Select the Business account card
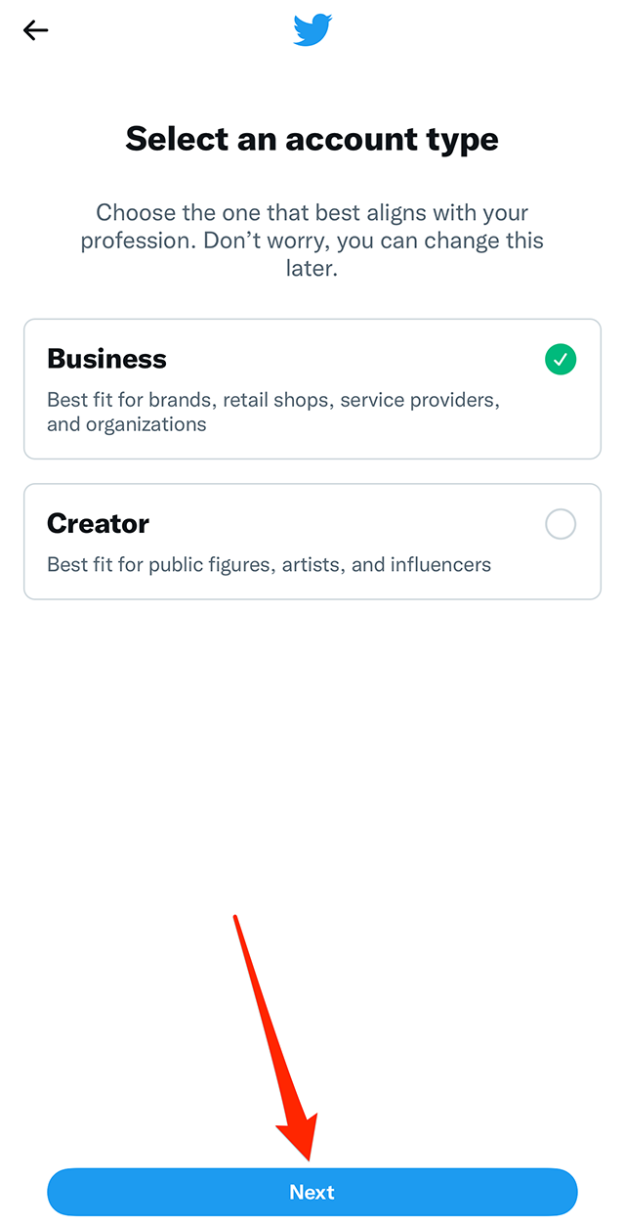Screen dimensions: 625x1225 click(312, 387)
